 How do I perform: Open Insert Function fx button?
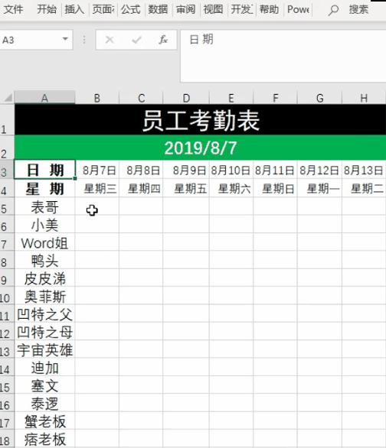click(x=163, y=40)
